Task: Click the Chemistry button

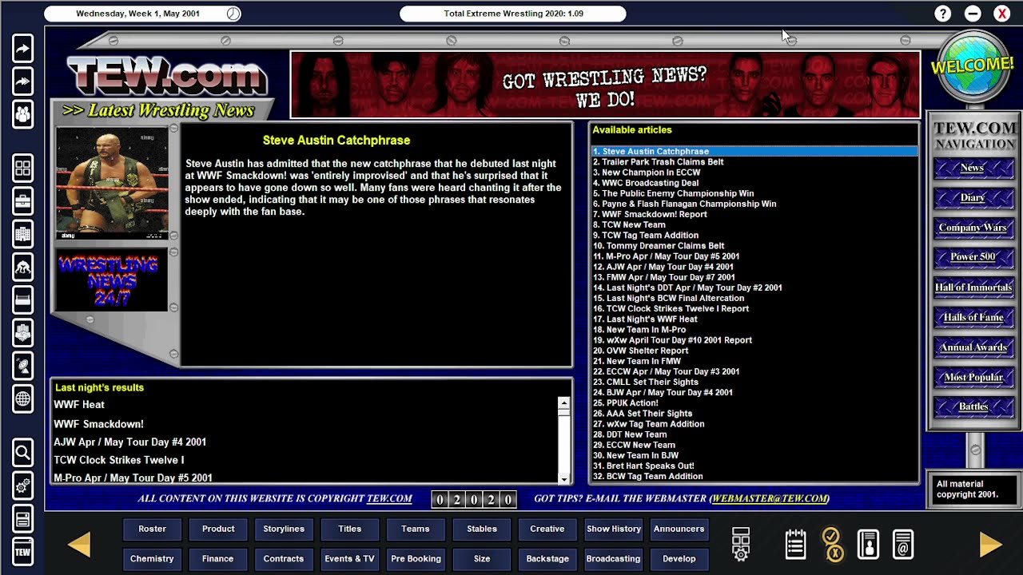Action: (152, 559)
